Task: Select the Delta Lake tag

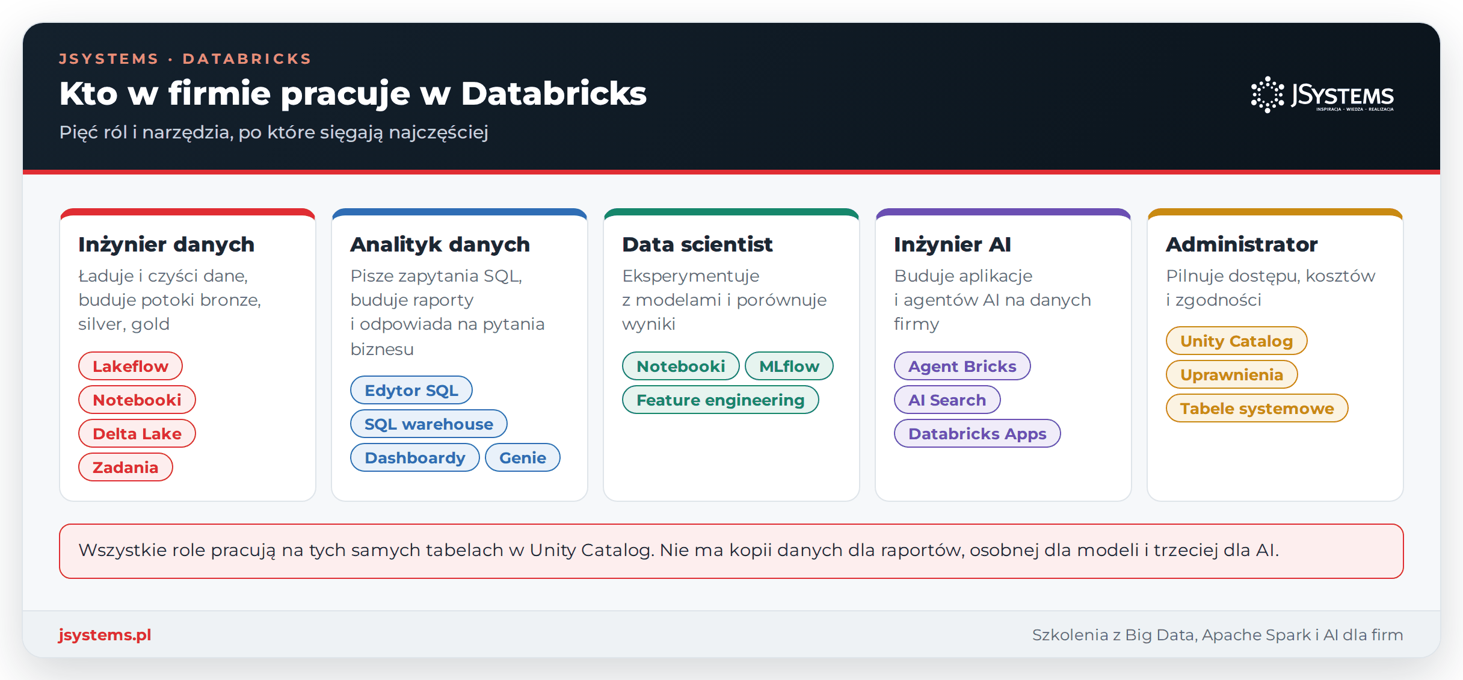Action: pyautogui.click(x=137, y=433)
